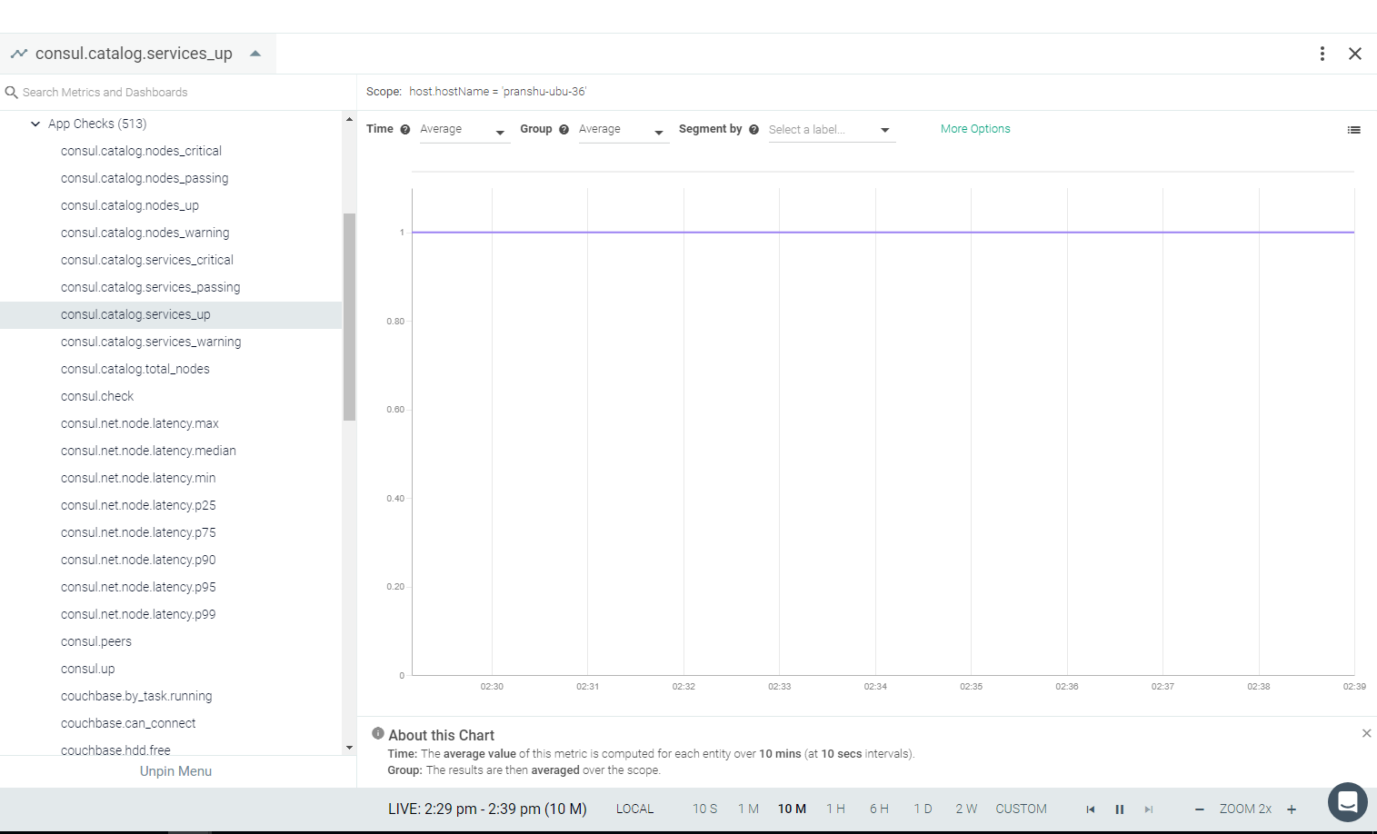Collapse the App Checks tree section

click(x=35, y=124)
